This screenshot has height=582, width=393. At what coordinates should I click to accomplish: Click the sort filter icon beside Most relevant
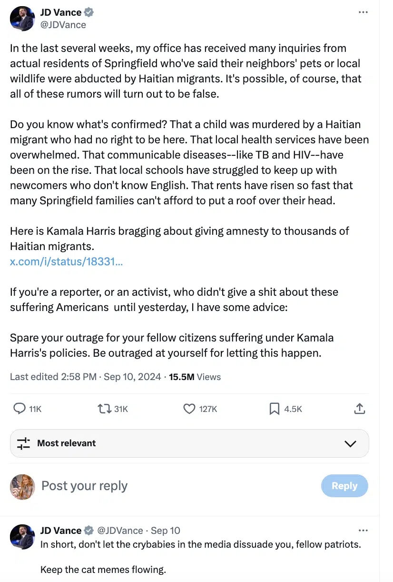click(x=23, y=443)
